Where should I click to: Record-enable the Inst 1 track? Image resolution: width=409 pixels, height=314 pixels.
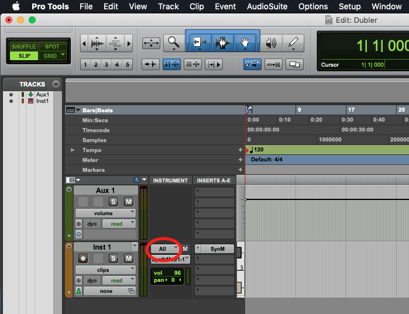[x=83, y=258]
